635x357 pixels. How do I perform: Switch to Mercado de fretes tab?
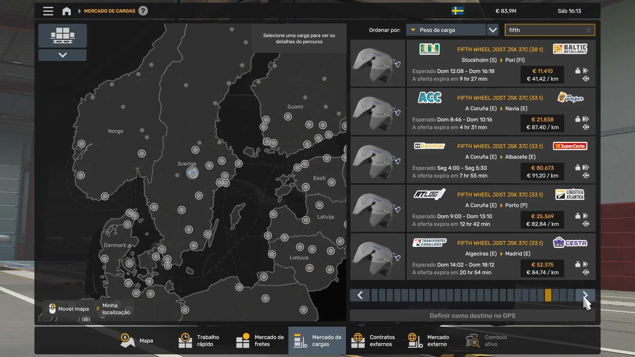[x=260, y=340]
